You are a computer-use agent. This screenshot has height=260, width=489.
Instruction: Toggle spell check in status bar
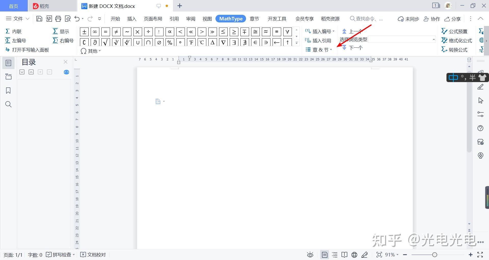60,255
